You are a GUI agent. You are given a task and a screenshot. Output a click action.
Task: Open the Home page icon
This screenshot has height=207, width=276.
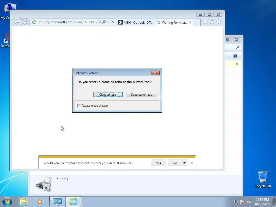click(x=205, y=22)
